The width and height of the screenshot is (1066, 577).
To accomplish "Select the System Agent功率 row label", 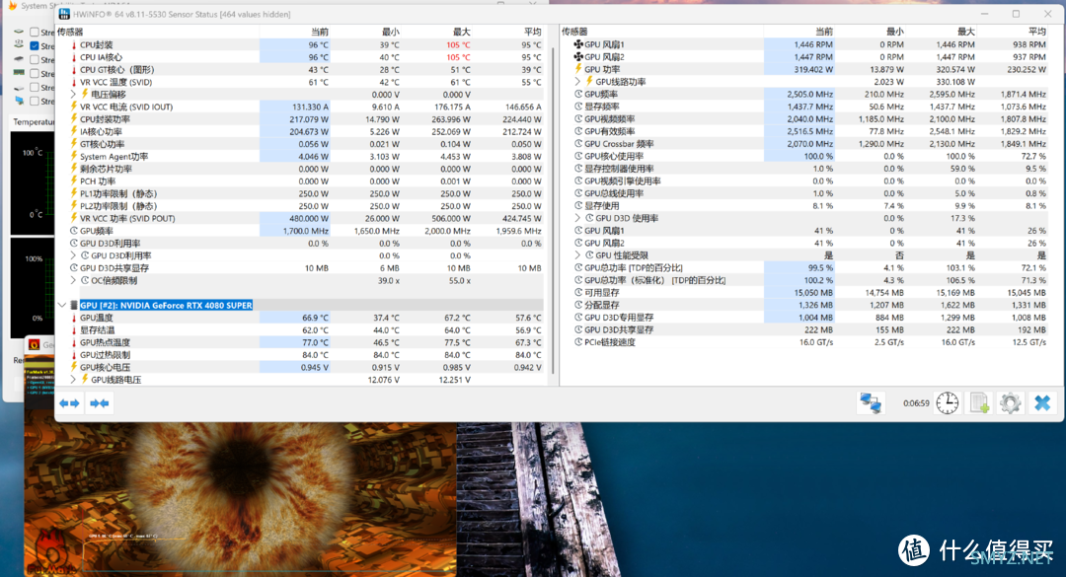I will pos(114,156).
